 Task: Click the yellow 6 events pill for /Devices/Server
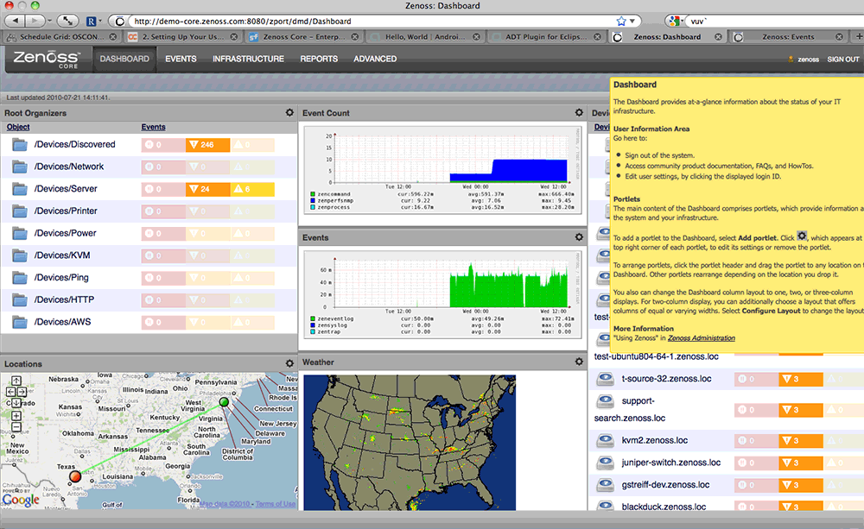(252, 189)
